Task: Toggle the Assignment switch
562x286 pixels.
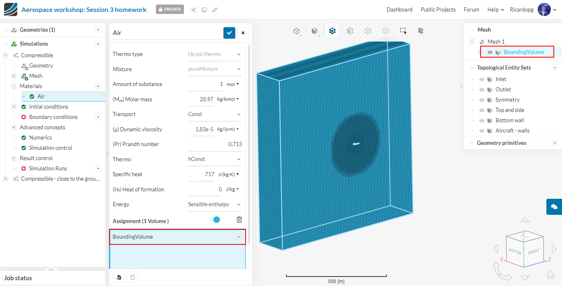Action: point(215,220)
